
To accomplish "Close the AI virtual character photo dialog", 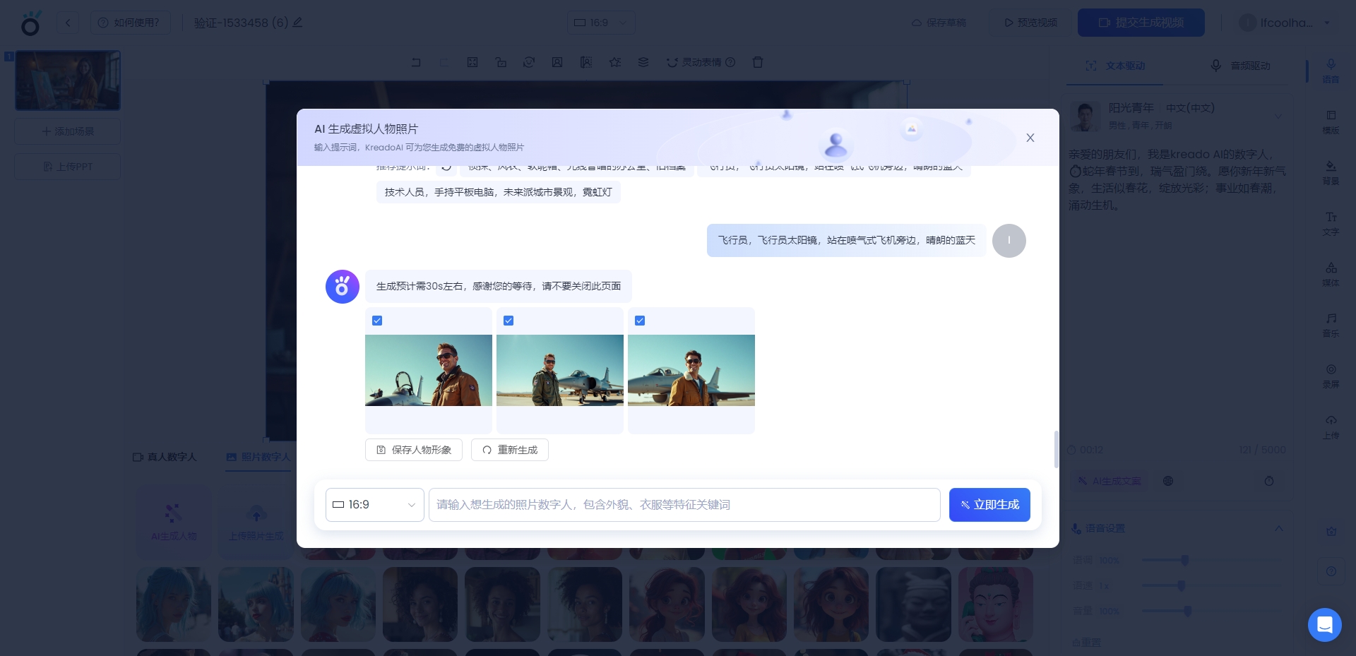I will pyautogui.click(x=1030, y=138).
